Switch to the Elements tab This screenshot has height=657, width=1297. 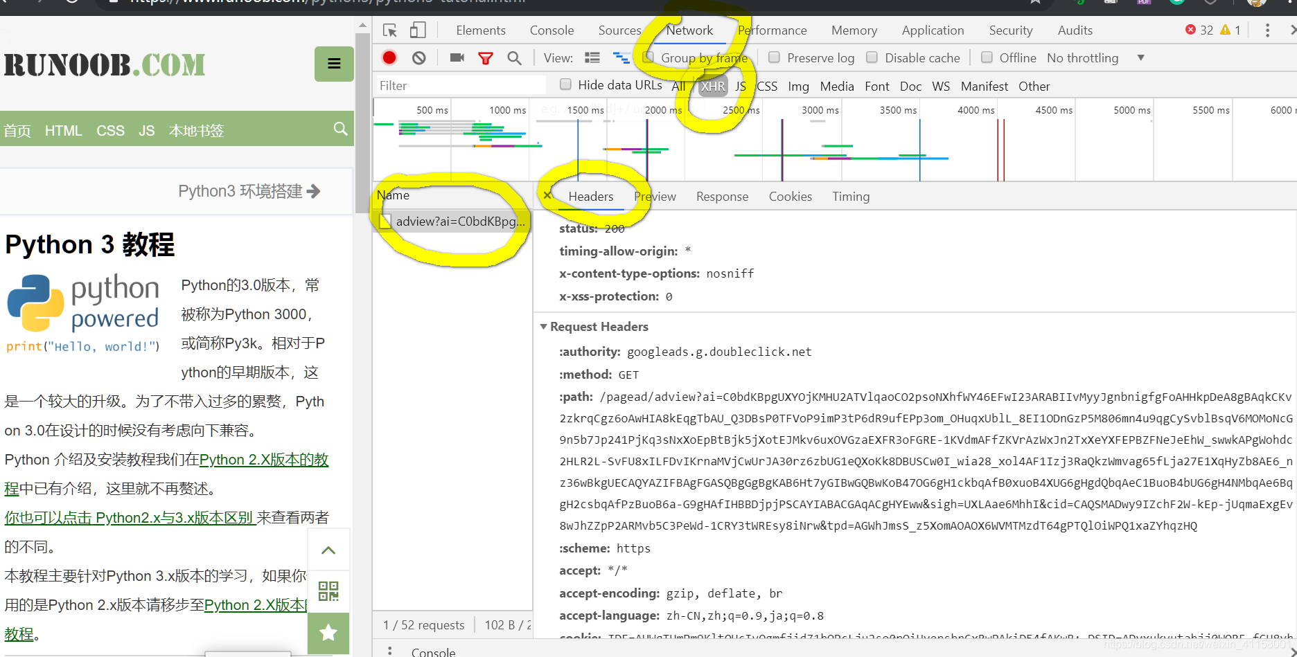coord(481,30)
